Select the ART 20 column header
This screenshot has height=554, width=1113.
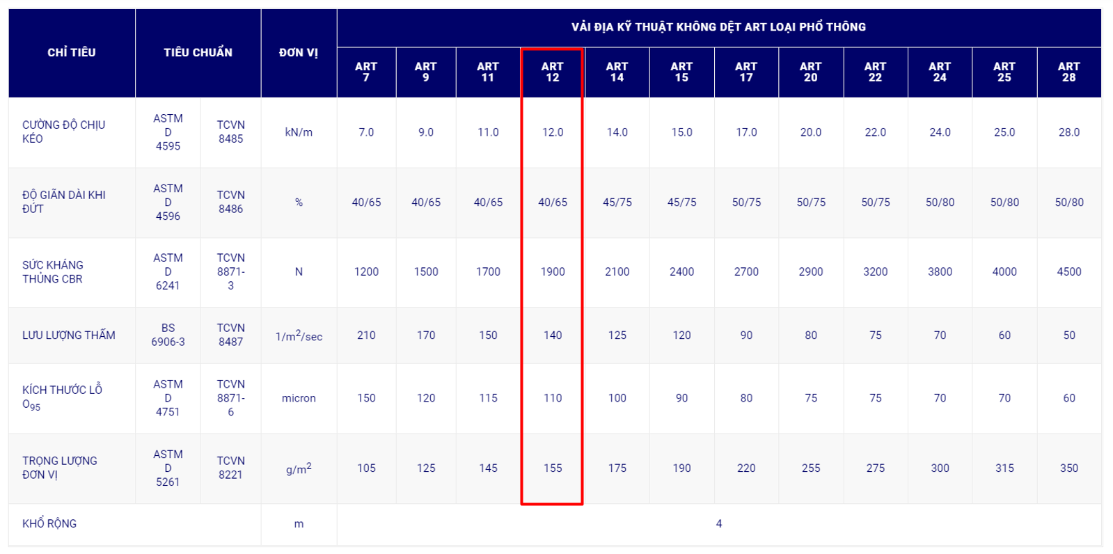[811, 72]
